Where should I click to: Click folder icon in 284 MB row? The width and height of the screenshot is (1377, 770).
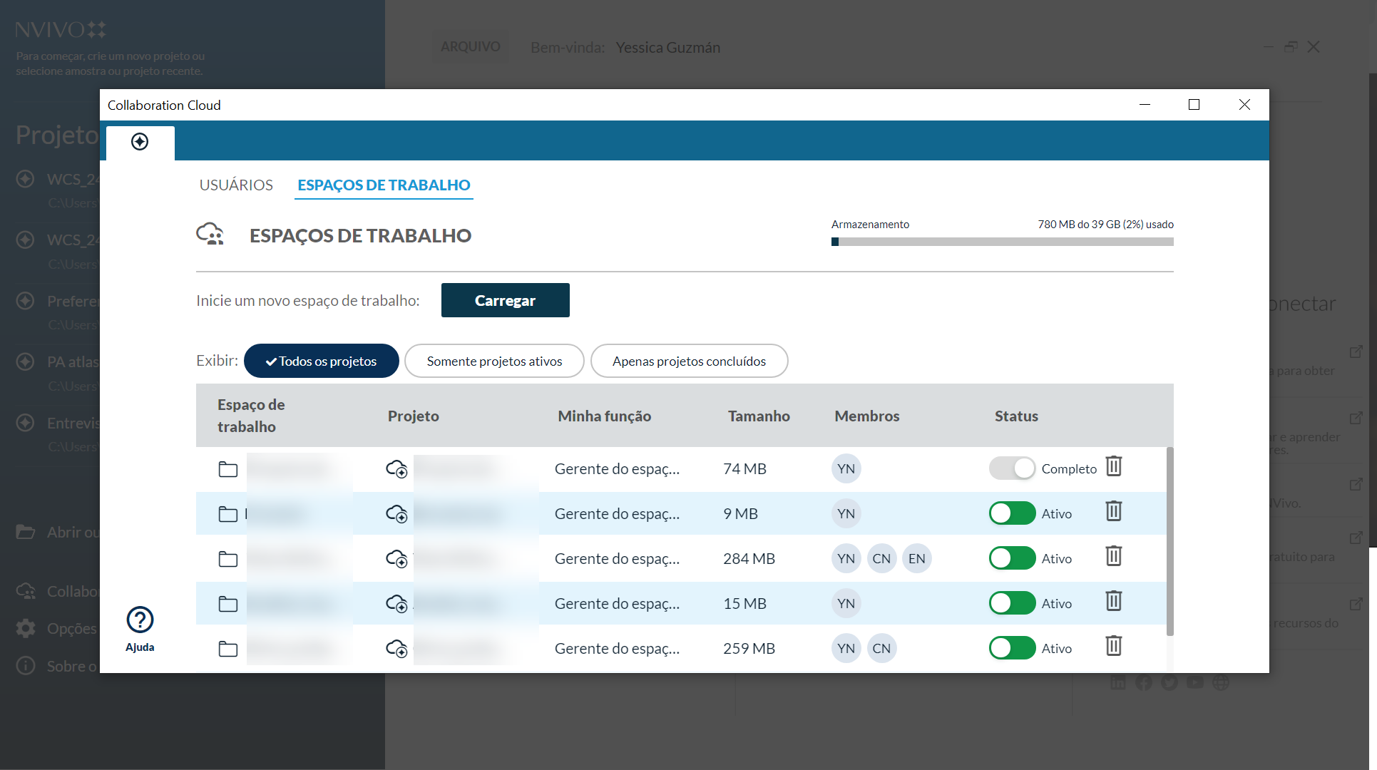point(228,559)
